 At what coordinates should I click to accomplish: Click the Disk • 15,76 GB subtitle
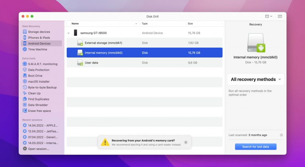(x=256, y=62)
